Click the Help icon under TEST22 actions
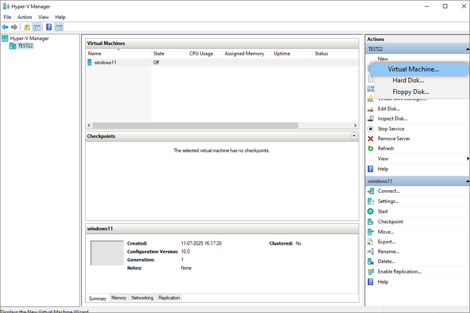 click(x=371, y=169)
